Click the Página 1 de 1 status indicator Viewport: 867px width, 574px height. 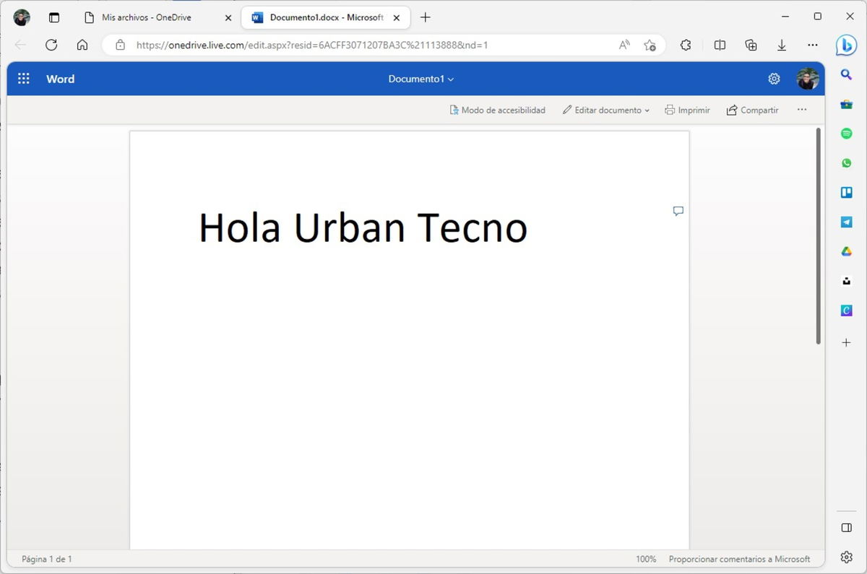click(x=46, y=558)
